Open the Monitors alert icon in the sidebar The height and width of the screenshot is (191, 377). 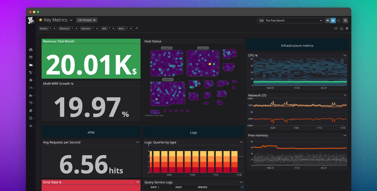tap(31, 80)
